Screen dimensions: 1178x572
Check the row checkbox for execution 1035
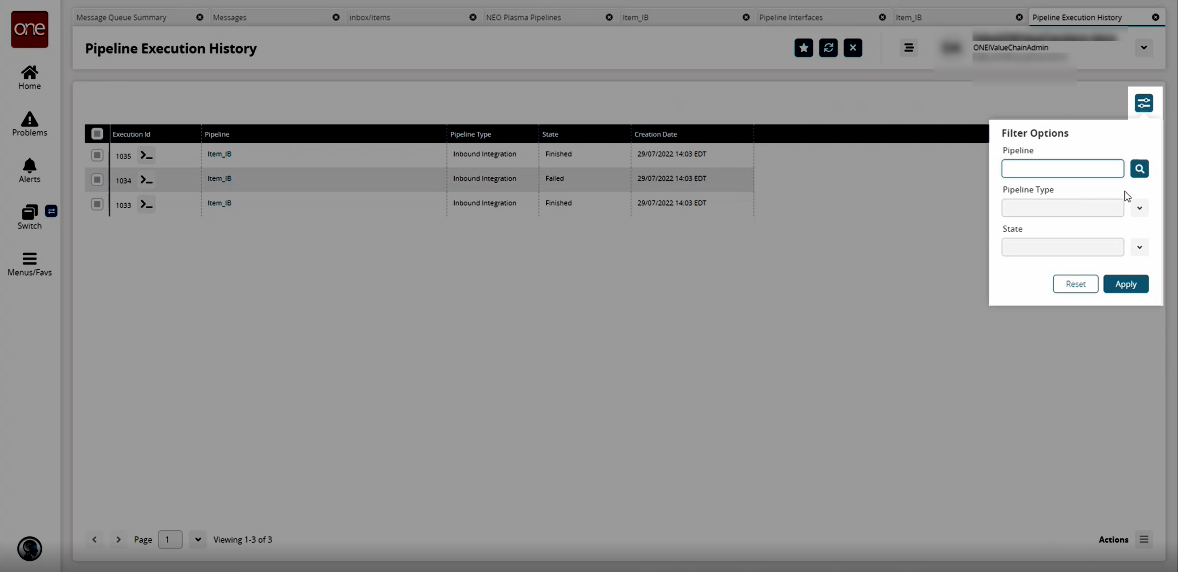pyautogui.click(x=97, y=155)
